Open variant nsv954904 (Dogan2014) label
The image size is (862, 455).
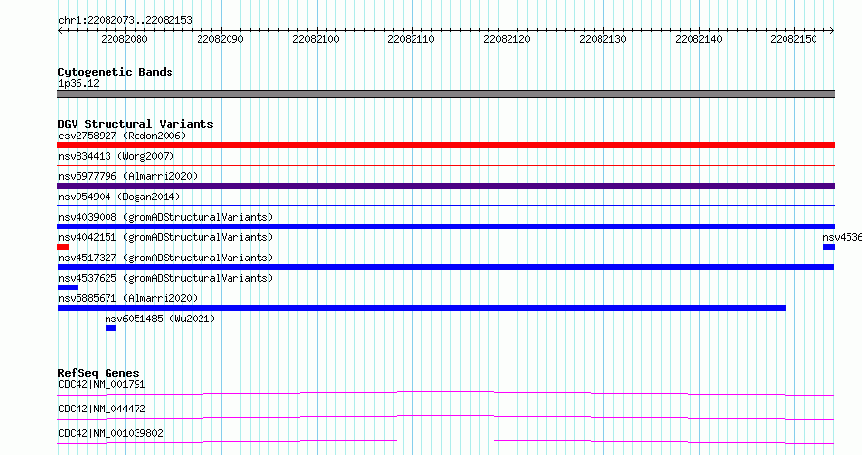click(119, 197)
